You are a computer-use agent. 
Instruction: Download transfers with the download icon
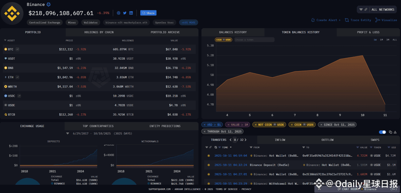(x=395, y=132)
